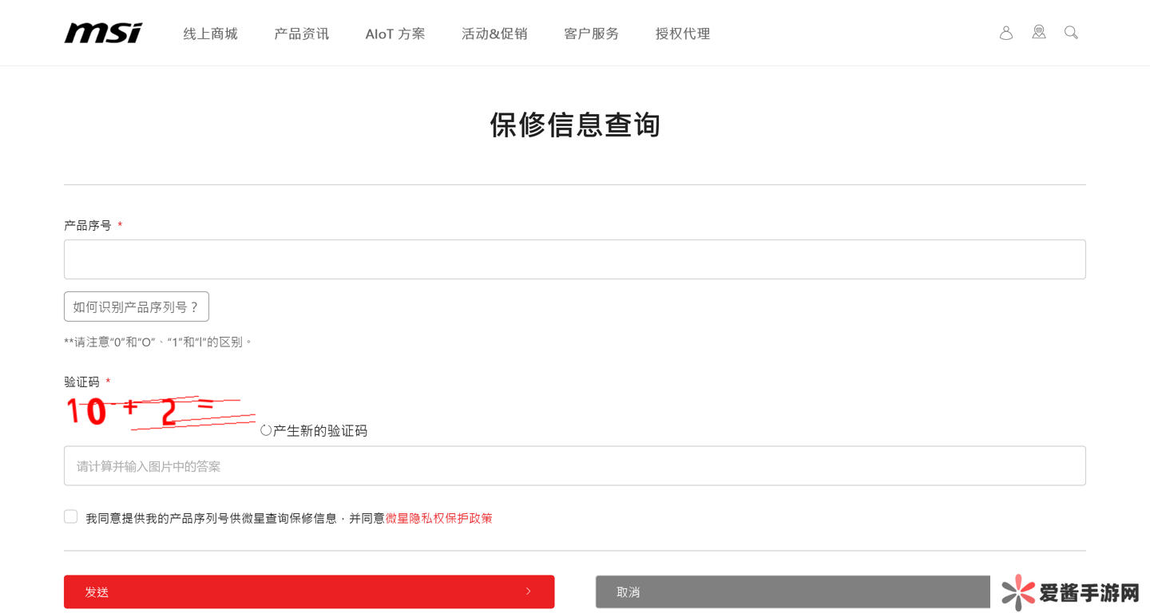Screen dimensions: 1150x613
Task: Tick the privacy agreement checkbox
Action: click(x=71, y=517)
